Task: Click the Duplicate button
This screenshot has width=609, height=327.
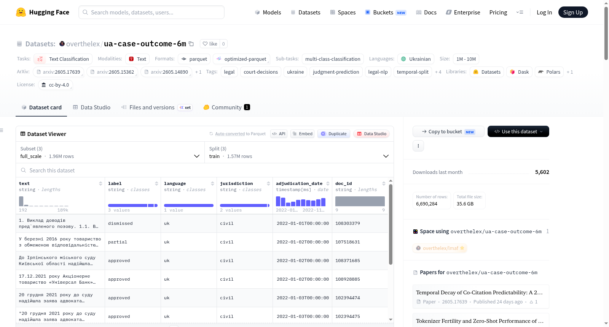Action: [334, 134]
